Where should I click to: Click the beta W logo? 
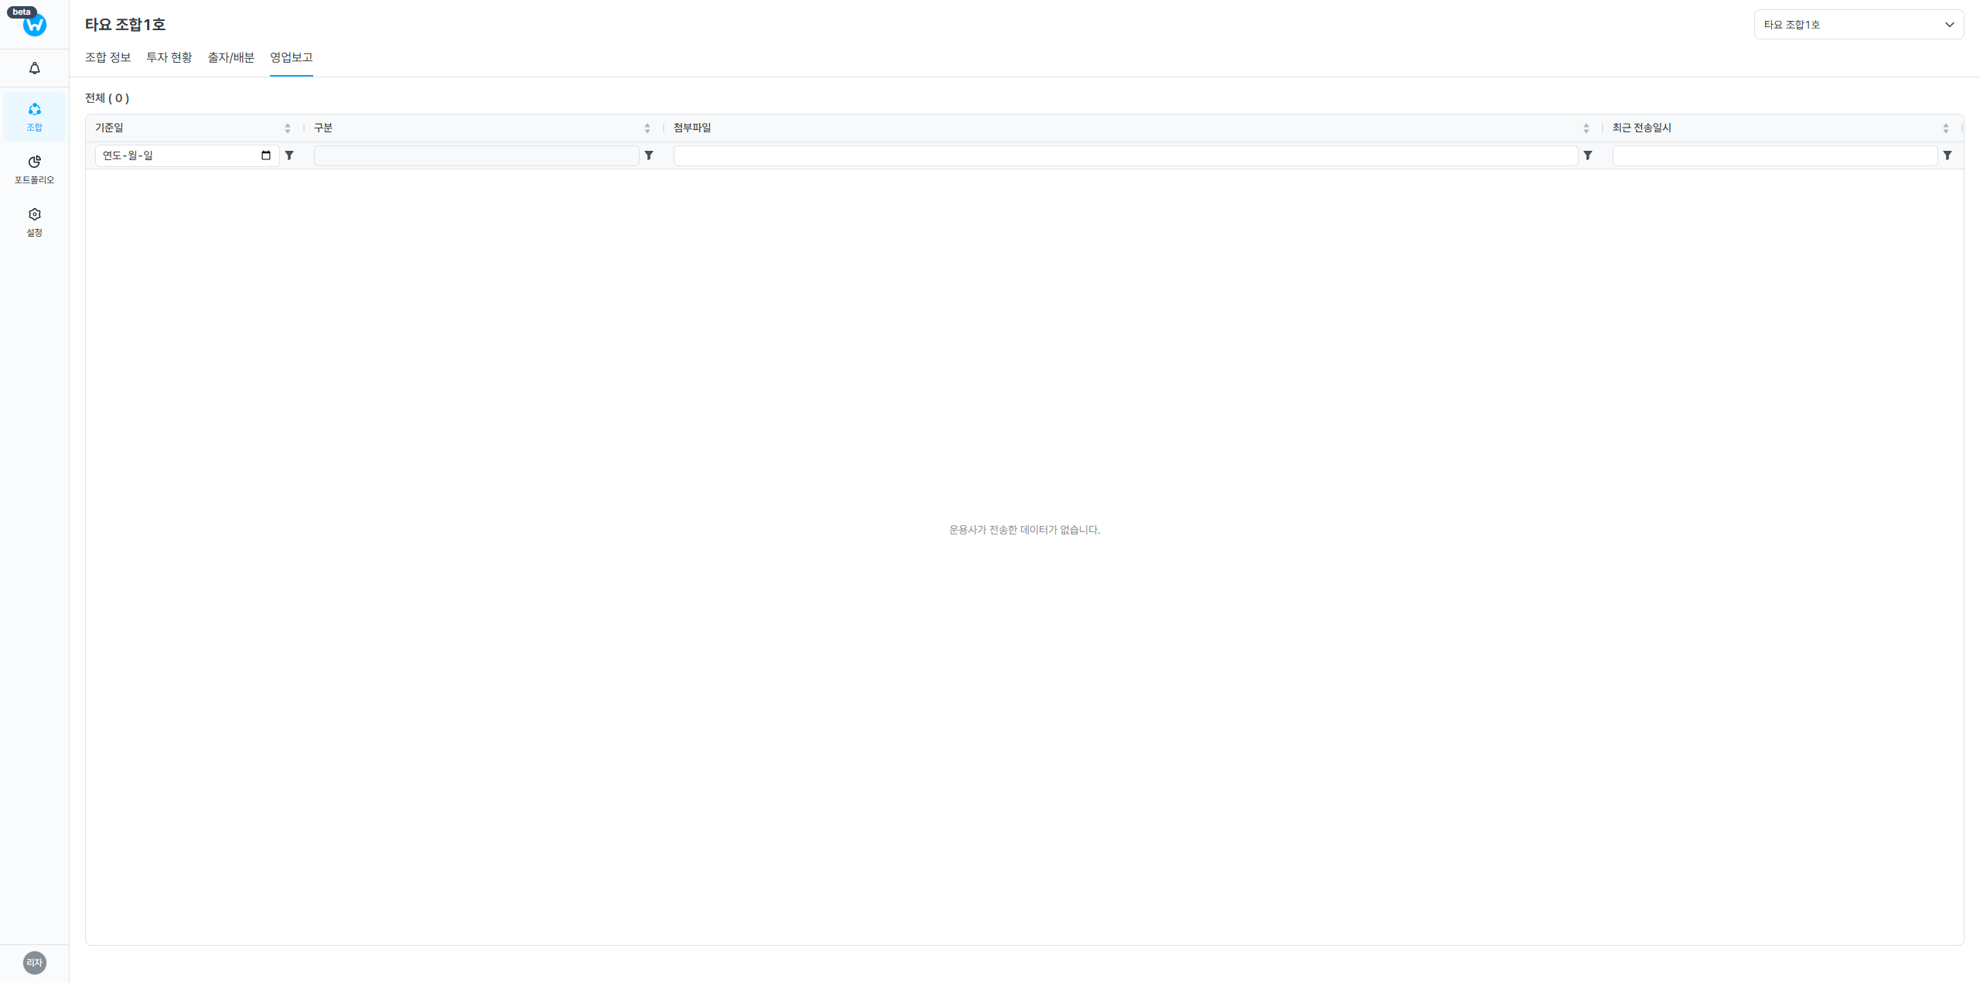tap(34, 24)
